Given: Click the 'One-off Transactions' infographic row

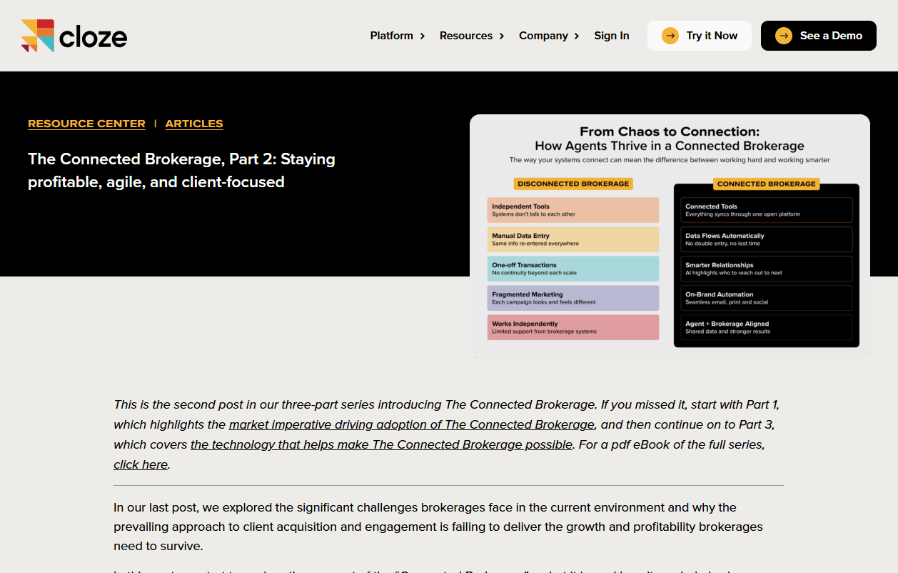Looking at the screenshot, I should 573,269.
